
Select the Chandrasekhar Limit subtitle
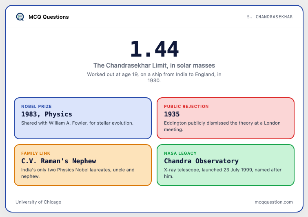(154, 65)
